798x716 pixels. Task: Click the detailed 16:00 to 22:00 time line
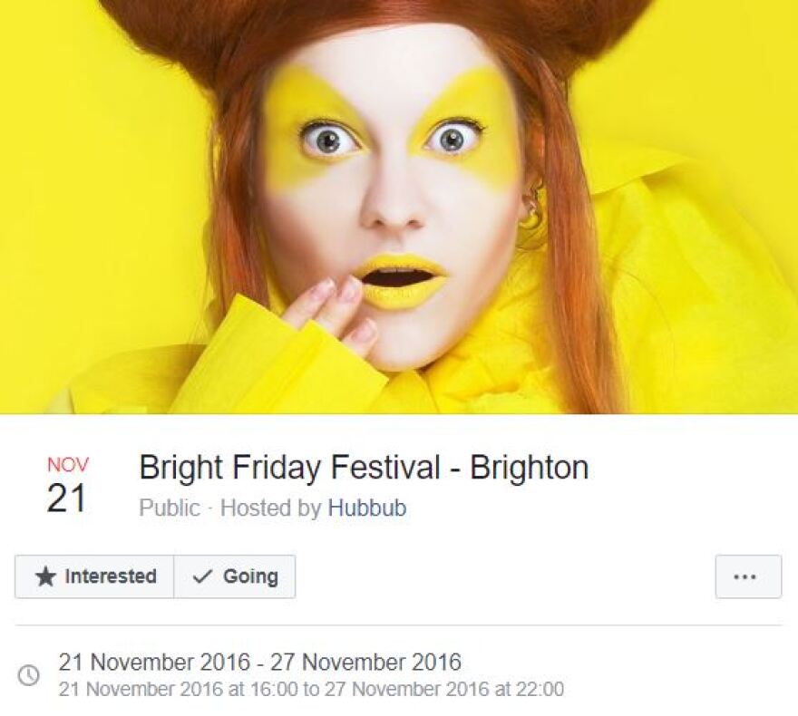[311, 690]
